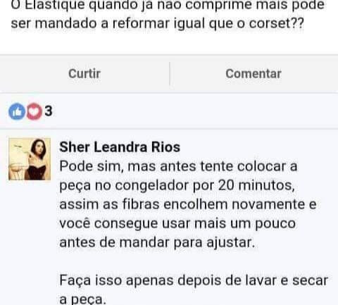The width and height of the screenshot is (338, 305).
Task: Tap the 'você consegue usar mais um pouco' line
Action: coord(177,223)
